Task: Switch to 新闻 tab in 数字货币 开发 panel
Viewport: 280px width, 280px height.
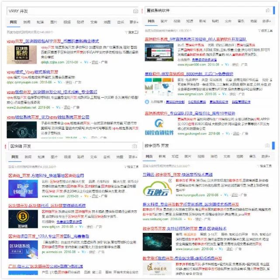Action: click(x=162, y=156)
